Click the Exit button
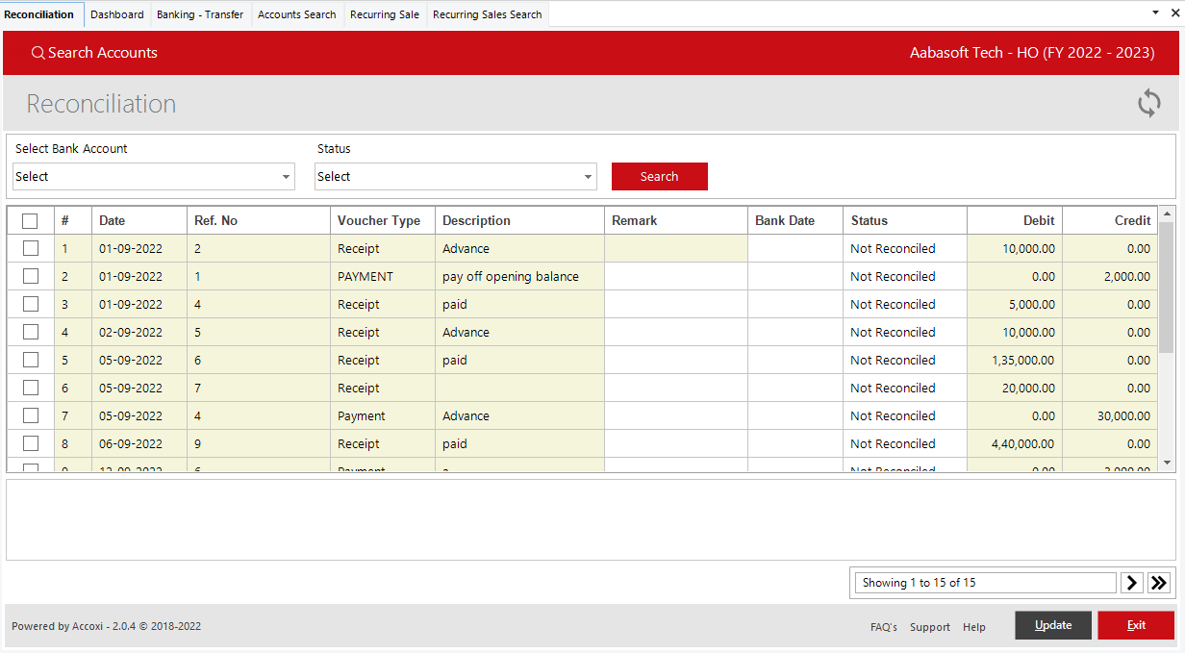1185x653 pixels. pos(1136,625)
